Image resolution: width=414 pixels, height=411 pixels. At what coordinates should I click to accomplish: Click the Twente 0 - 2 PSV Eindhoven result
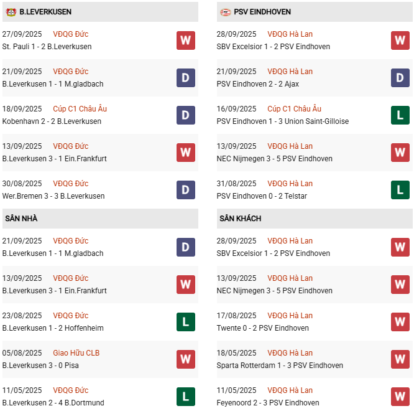pos(262,328)
